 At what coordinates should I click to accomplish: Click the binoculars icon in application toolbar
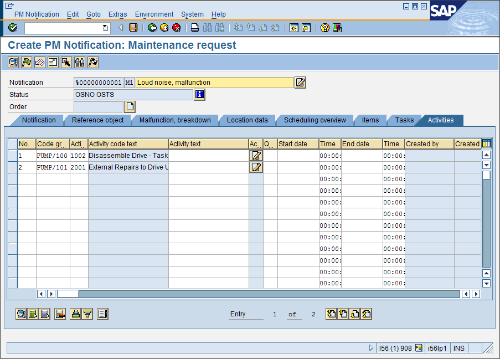80,62
